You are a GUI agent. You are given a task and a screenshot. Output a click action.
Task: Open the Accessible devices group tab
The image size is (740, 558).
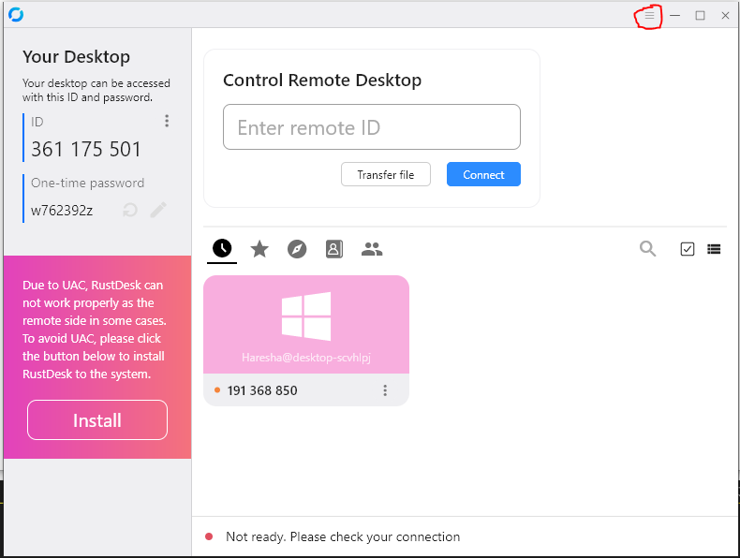(372, 249)
